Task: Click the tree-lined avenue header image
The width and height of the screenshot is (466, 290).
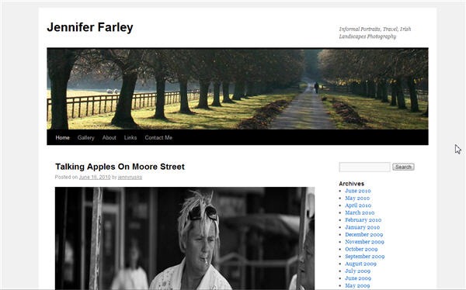Action: pos(238,88)
